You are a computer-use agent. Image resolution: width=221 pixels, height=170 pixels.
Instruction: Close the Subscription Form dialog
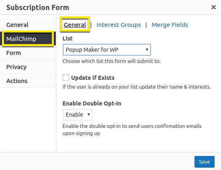(x=213, y=7)
